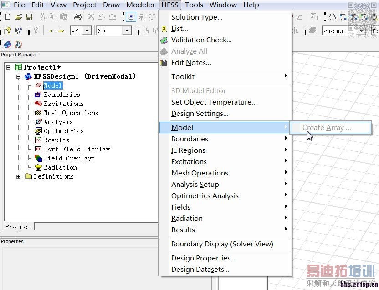Cut selection with the scissors icon

[42, 17]
